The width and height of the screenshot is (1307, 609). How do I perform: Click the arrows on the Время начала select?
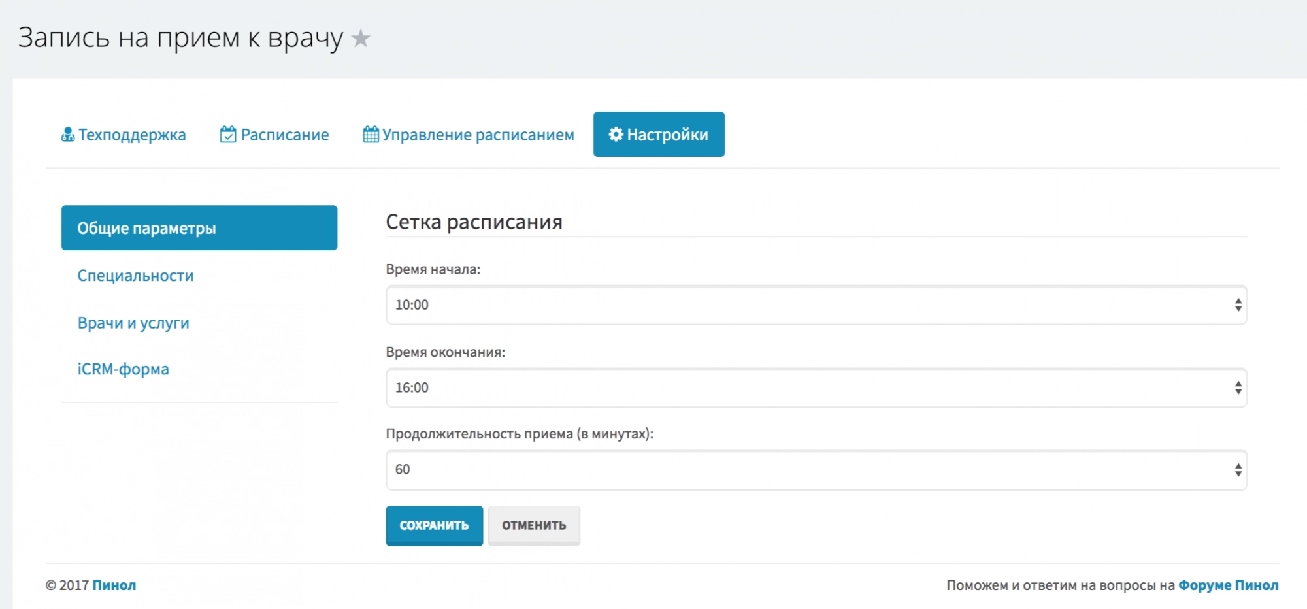click(1238, 305)
